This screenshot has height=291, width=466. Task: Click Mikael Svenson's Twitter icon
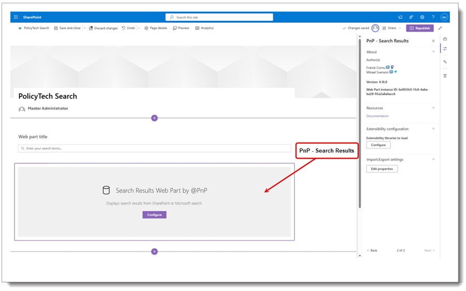(396, 72)
